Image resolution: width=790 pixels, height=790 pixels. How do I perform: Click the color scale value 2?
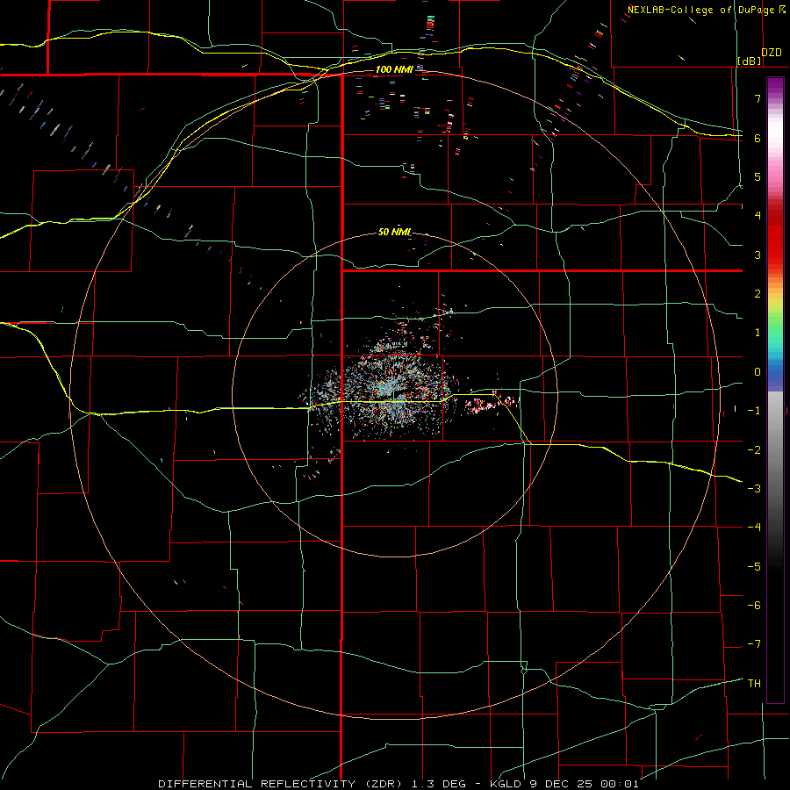[758, 294]
